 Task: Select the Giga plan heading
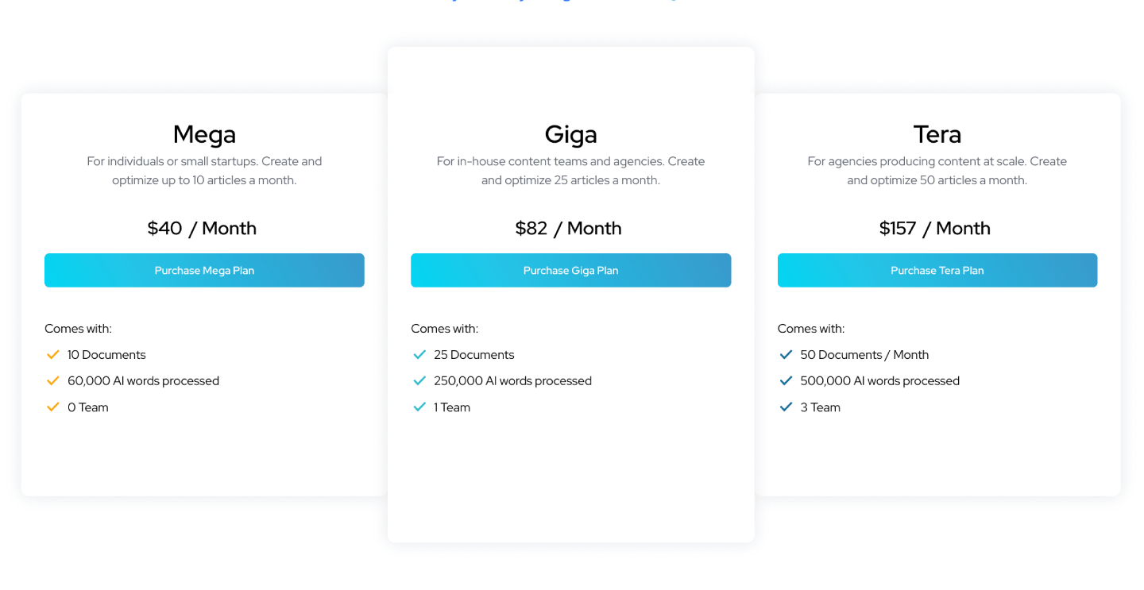(570, 134)
